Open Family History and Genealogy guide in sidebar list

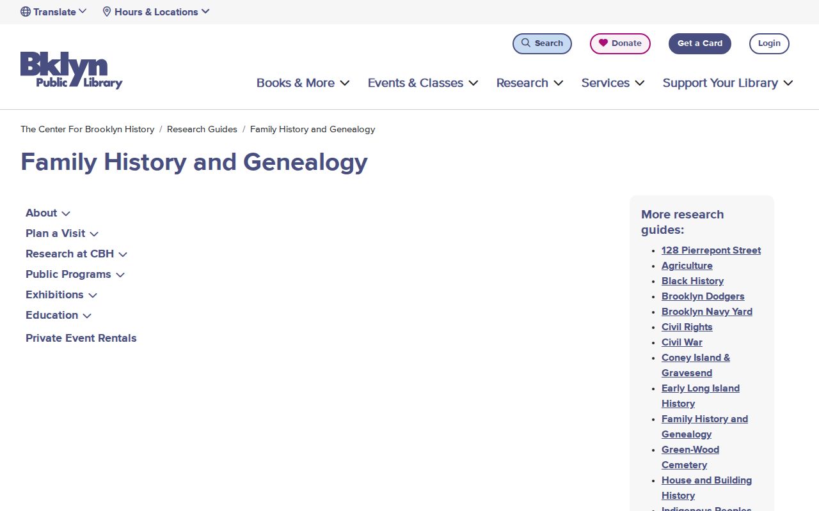point(704,427)
